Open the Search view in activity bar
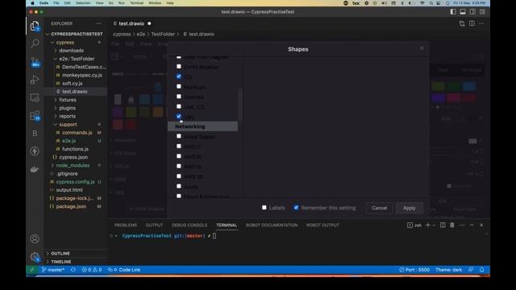516x290 pixels. pyautogui.click(x=35, y=43)
